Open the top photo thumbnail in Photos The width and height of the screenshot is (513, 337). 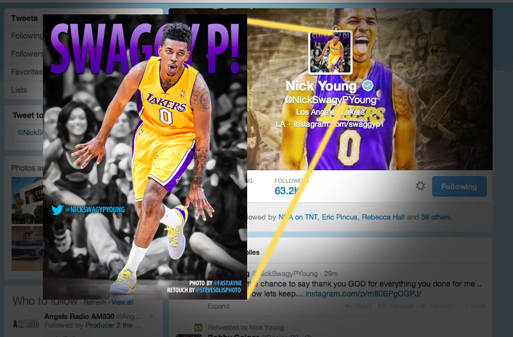coord(27,200)
